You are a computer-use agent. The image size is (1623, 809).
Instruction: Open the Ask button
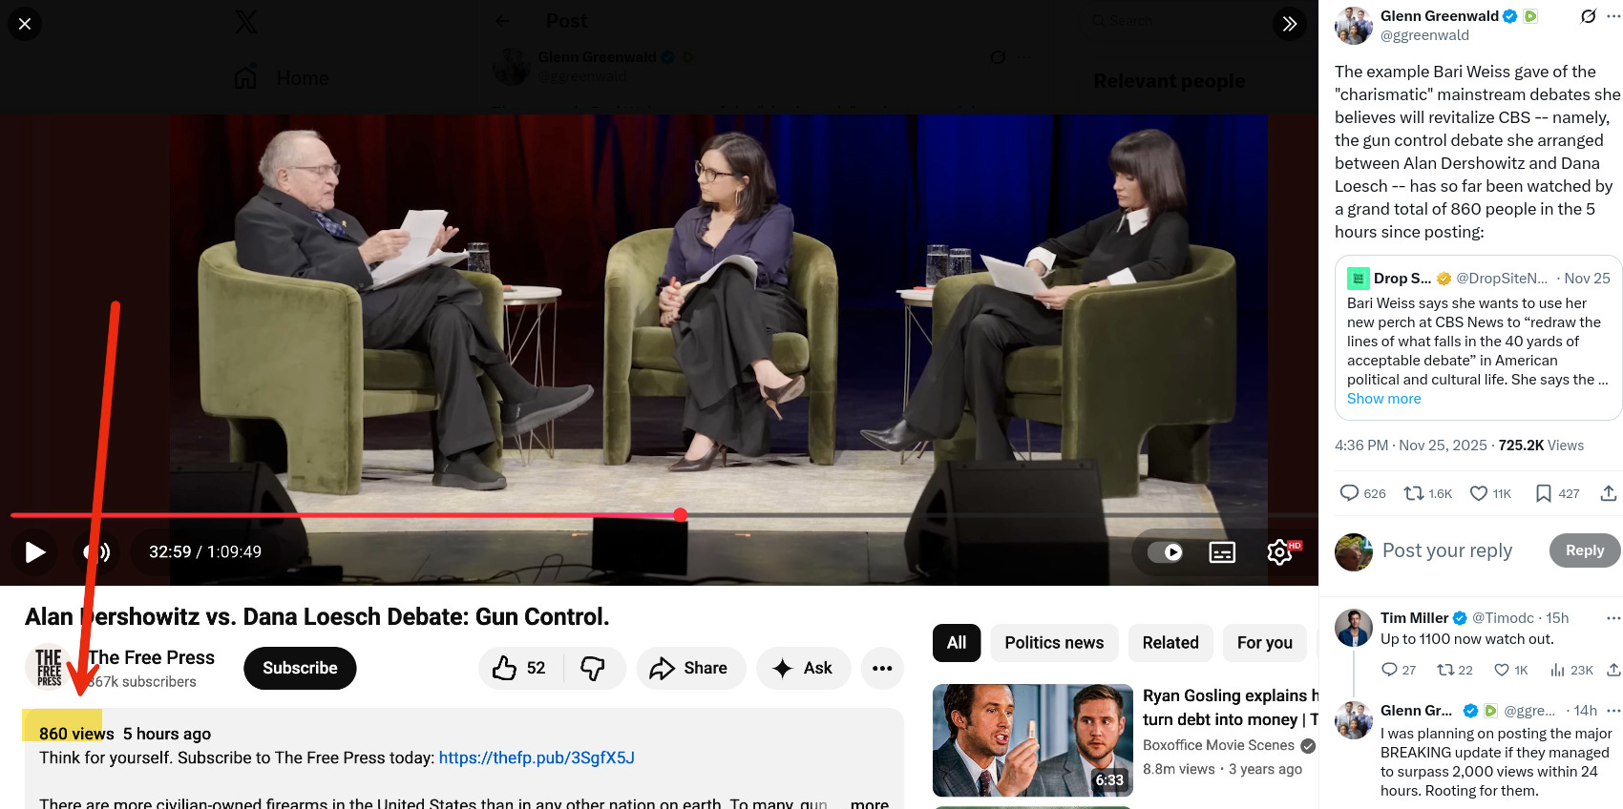(x=803, y=668)
